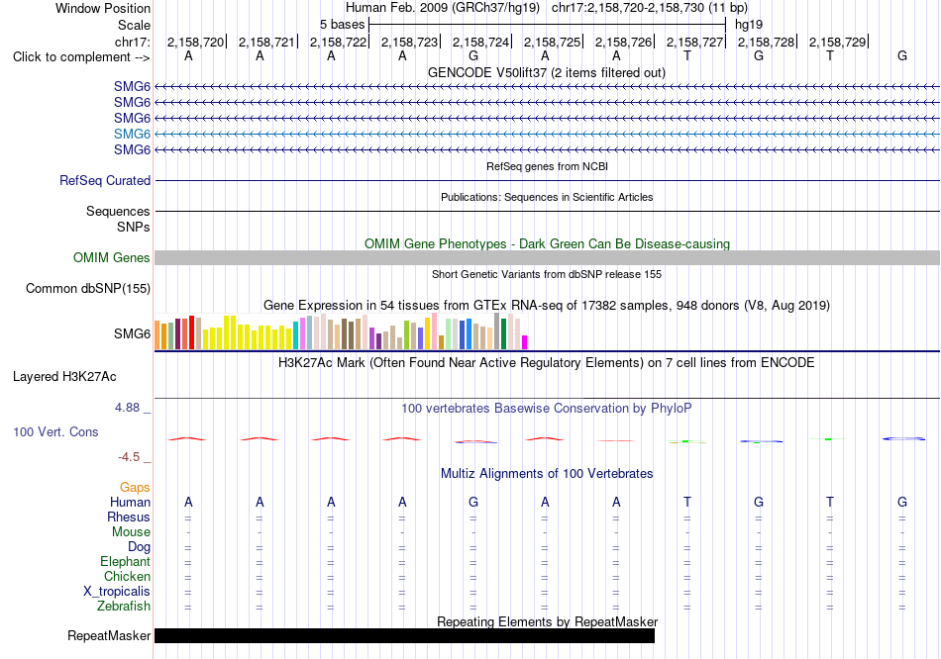This screenshot has height=659, width=941.
Task: Click the RepeatMasker track label
Action: click(109, 635)
